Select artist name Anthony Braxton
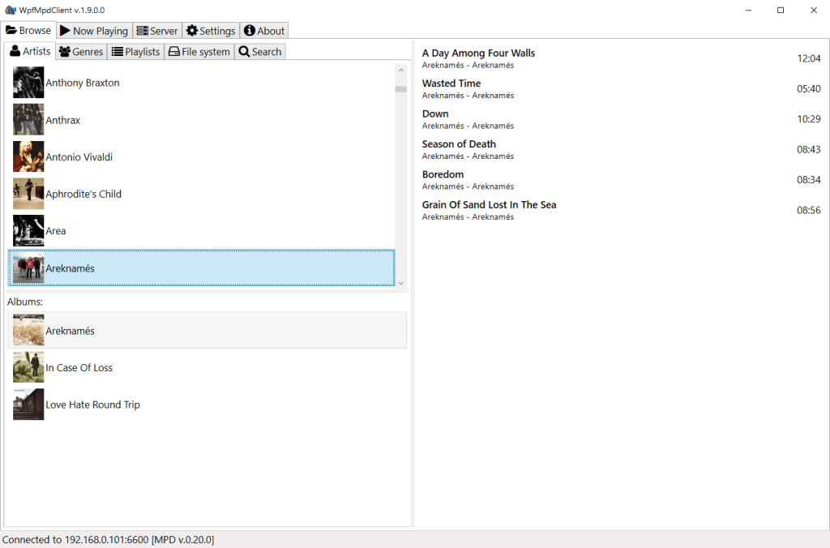The height and width of the screenshot is (548, 830). 83,83
